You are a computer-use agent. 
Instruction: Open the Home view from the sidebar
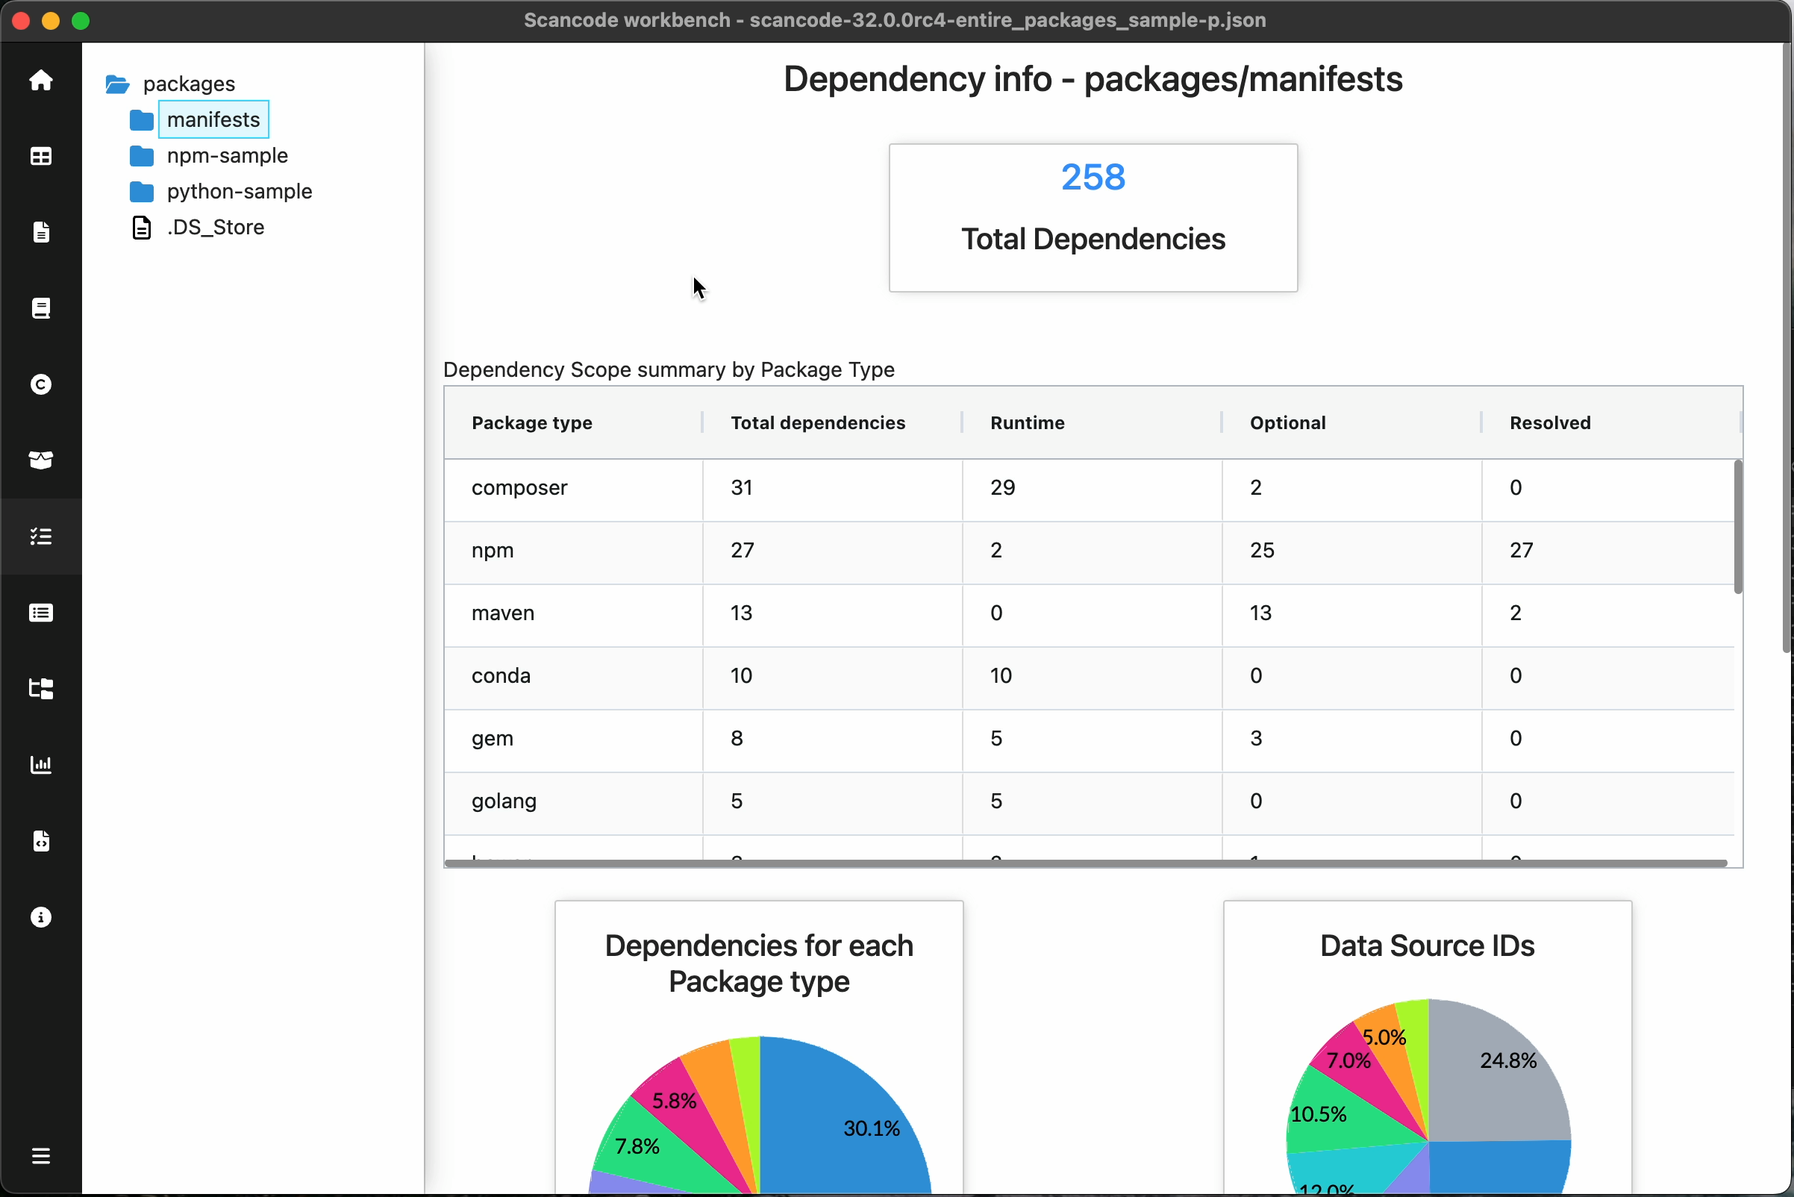41,80
